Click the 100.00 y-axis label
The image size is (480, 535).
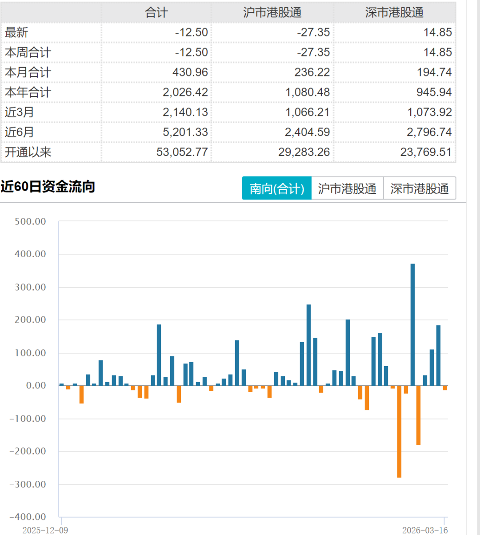pos(30,353)
